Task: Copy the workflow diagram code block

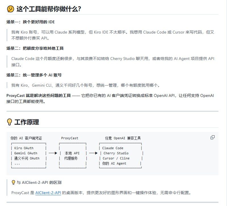Action: [x=213, y=137]
